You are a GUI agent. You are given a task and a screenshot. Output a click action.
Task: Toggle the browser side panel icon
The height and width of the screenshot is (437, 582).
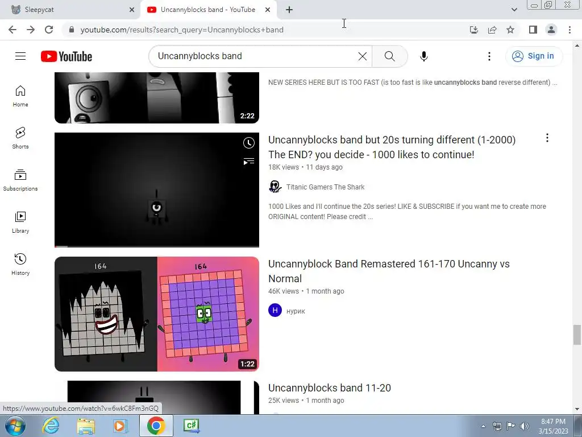[x=533, y=30]
